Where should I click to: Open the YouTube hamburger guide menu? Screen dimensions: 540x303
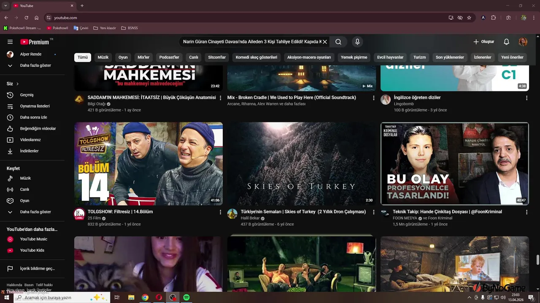[x=10, y=42]
